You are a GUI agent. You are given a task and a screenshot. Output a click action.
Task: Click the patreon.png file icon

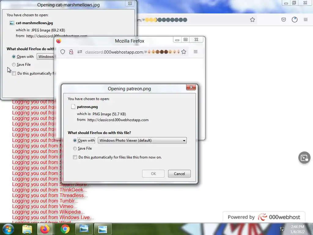pyautogui.click(x=73, y=107)
